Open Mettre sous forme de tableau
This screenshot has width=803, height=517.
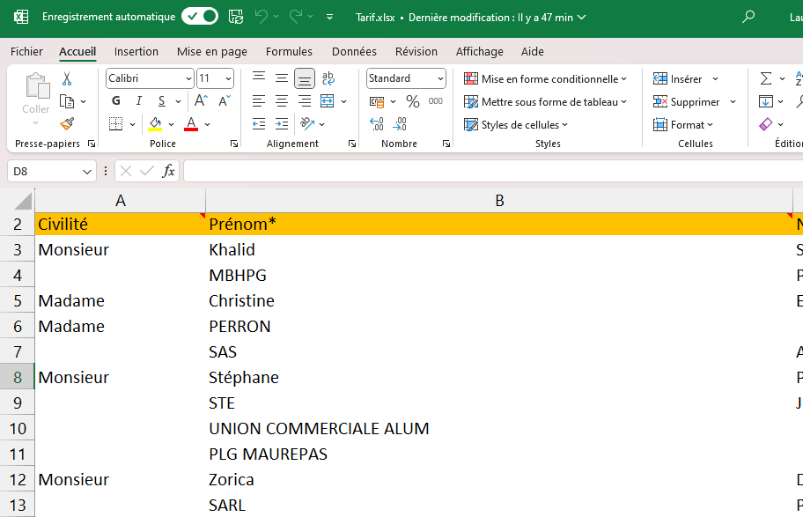[545, 102]
